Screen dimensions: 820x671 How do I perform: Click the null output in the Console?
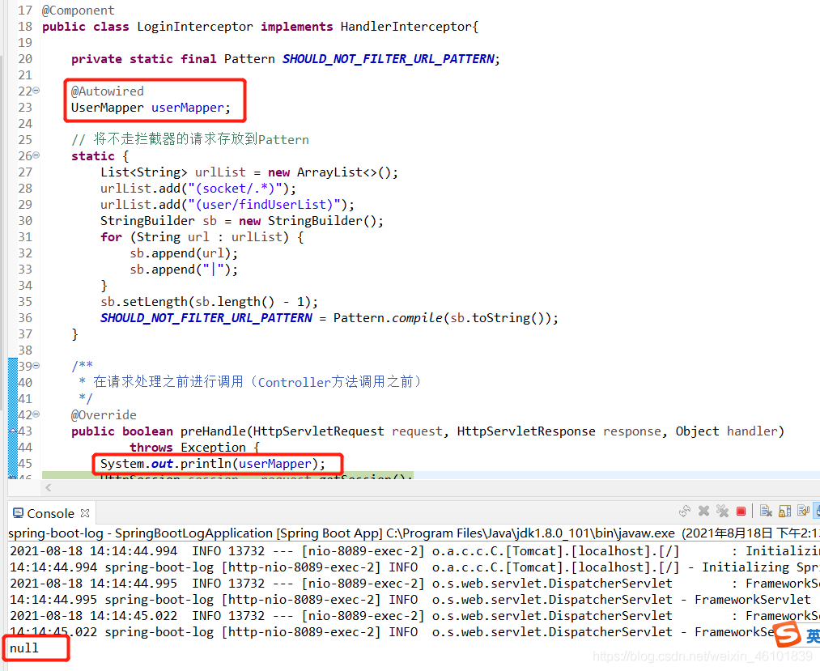[24, 648]
